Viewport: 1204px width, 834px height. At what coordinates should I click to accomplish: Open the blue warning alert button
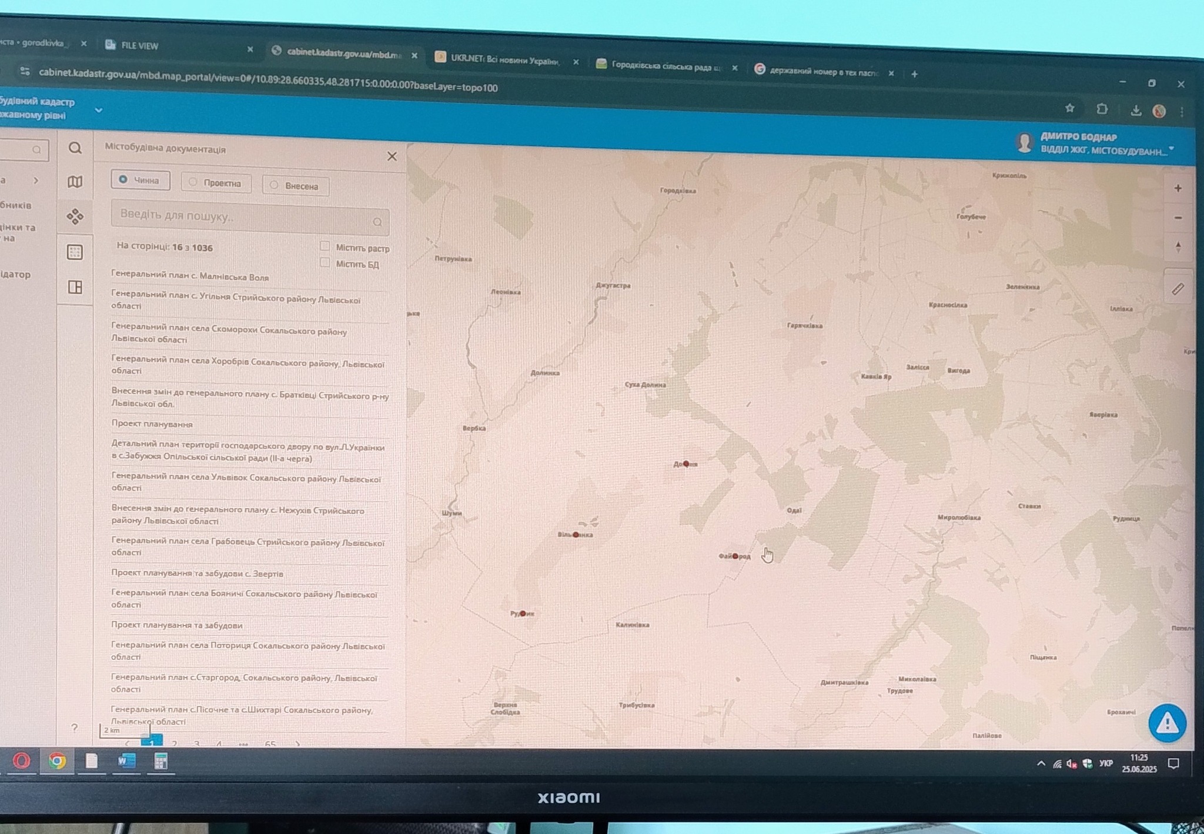(1167, 723)
